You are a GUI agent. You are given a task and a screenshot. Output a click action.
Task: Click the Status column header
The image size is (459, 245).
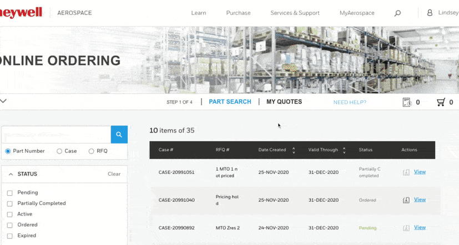(x=366, y=150)
